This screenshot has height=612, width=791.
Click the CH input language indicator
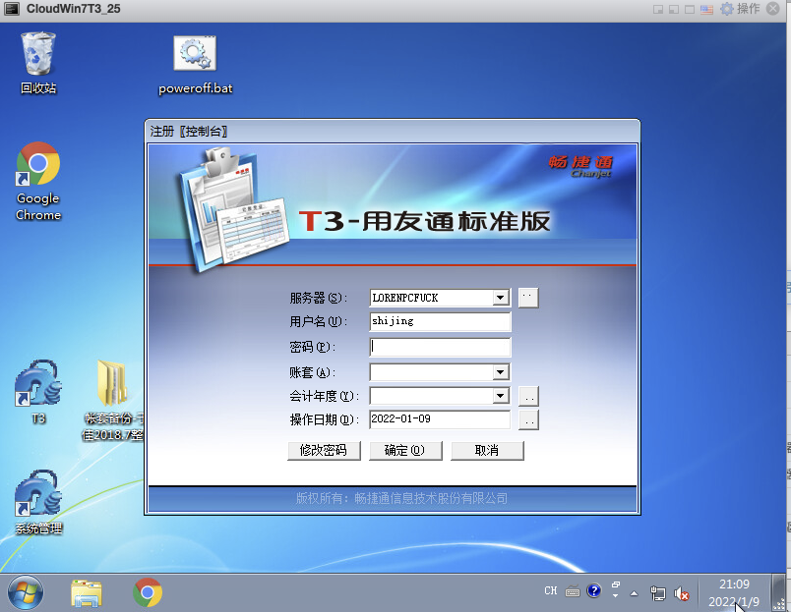[x=550, y=590]
